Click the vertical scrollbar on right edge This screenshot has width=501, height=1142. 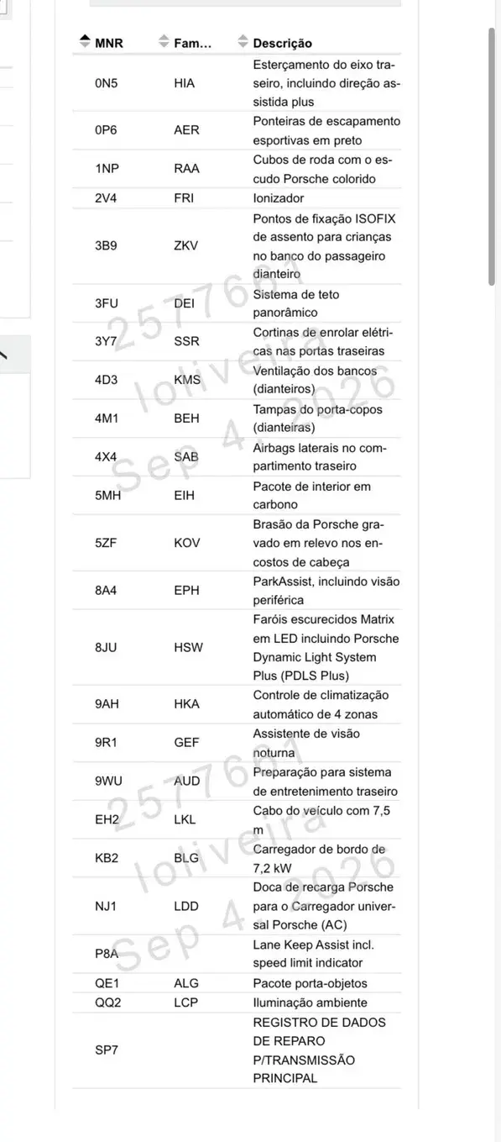493,168
